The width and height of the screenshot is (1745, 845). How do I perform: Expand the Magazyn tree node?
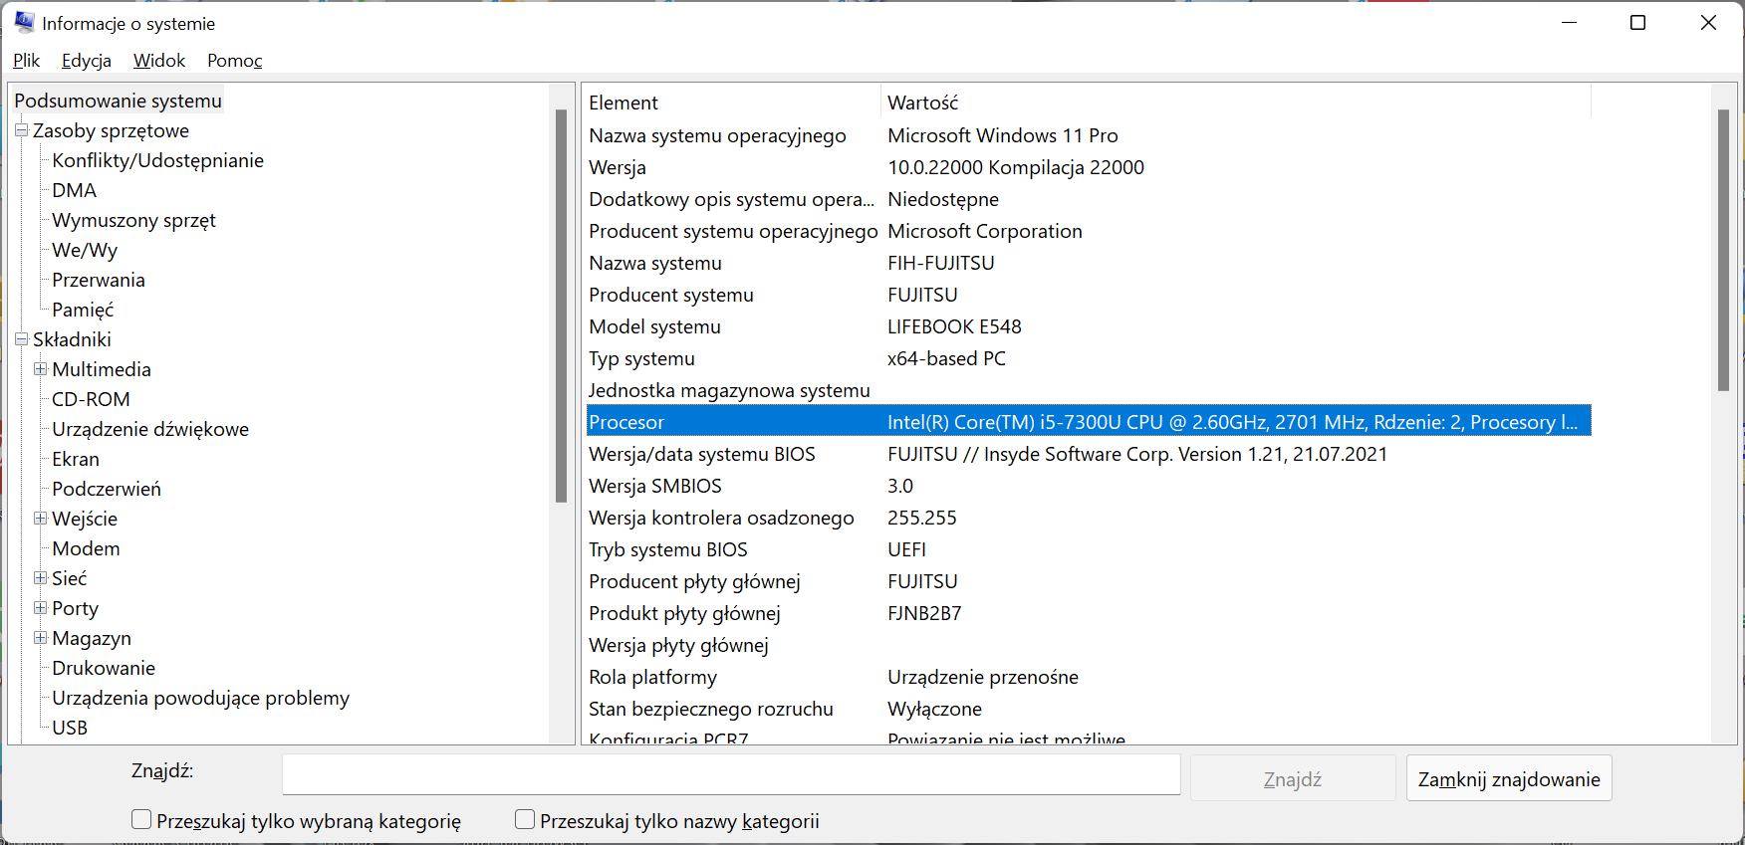(40, 638)
